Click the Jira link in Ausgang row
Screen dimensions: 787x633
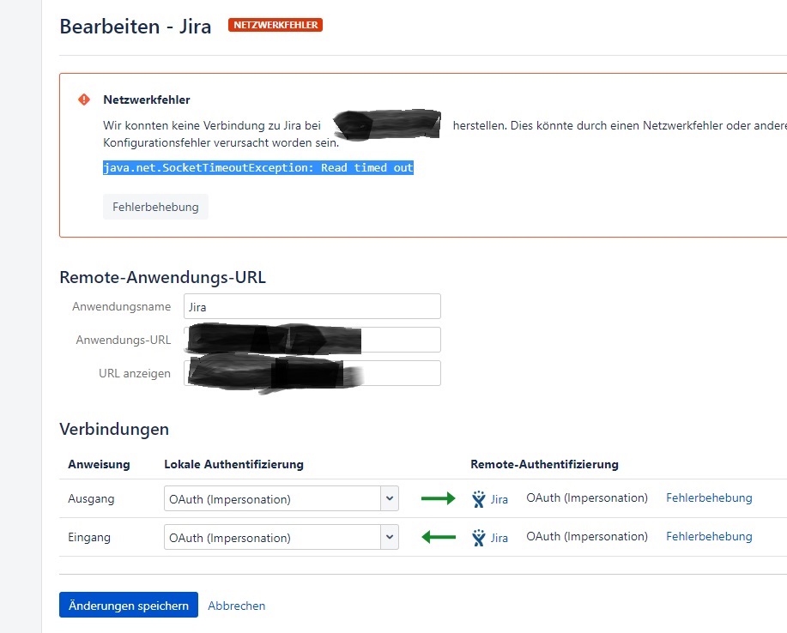coord(499,499)
